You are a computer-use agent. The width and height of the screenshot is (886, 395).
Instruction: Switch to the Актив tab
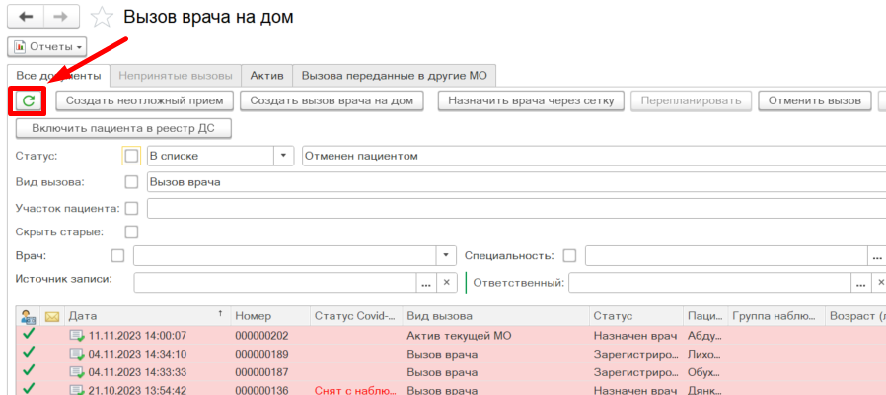266,75
